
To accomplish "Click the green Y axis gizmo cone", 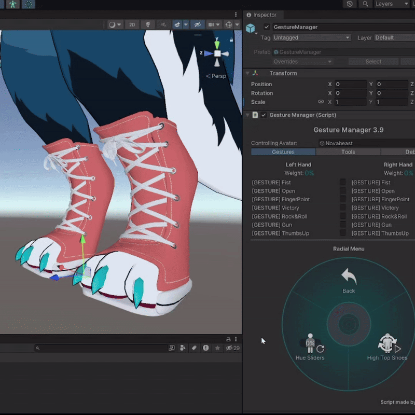I will (x=217, y=45).
